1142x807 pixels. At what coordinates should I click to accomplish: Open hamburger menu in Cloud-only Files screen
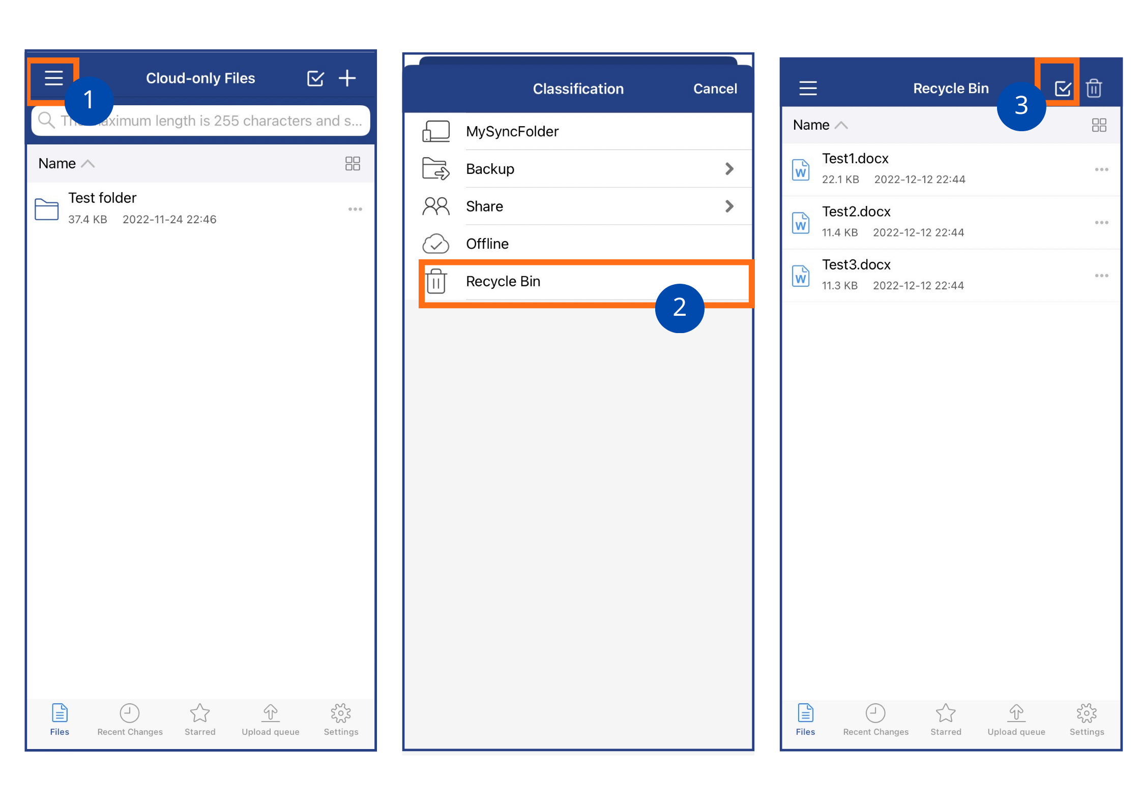click(53, 78)
